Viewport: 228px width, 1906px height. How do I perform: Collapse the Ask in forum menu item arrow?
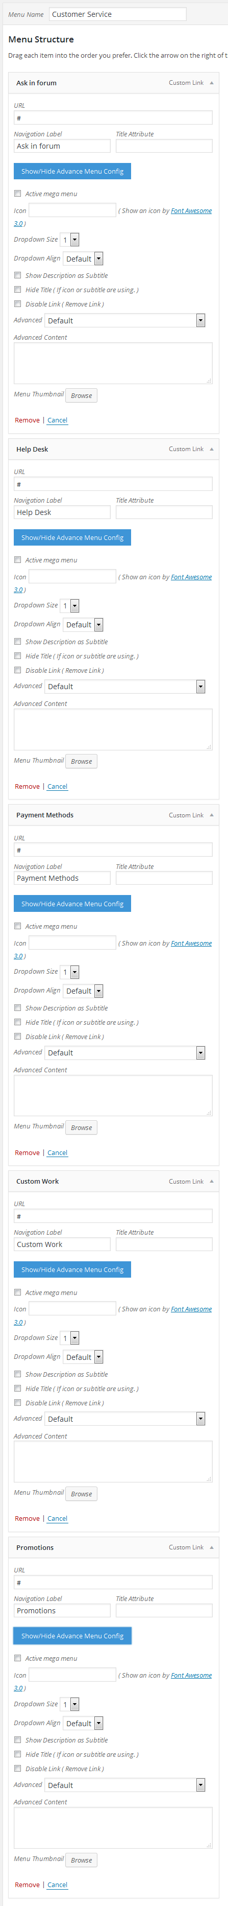[211, 83]
